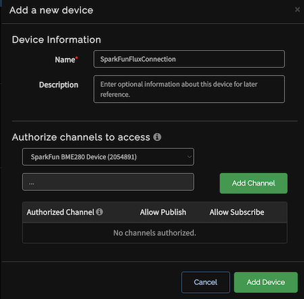This screenshot has width=304, height=299.
Task: Click the Add a new device title
Action: (51, 10)
